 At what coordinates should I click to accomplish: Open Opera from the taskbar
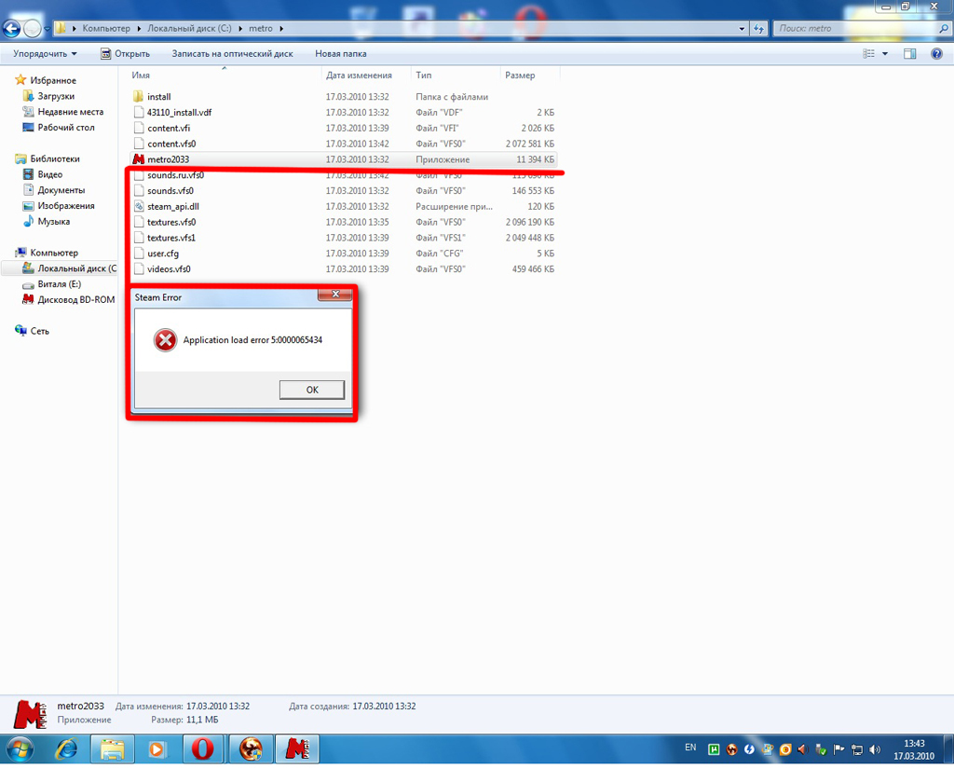point(202,748)
